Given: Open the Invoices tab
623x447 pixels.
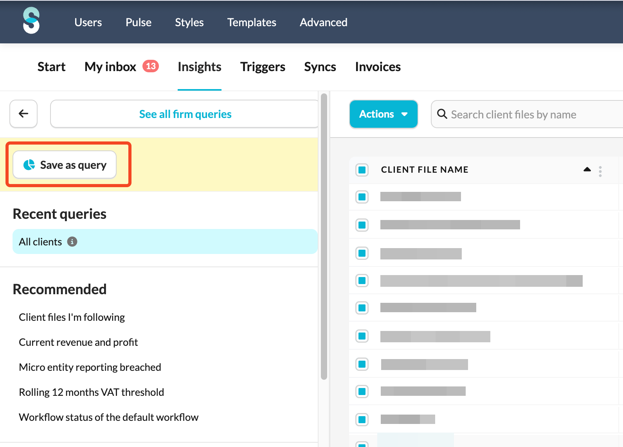Looking at the screenshot, I should coord(378,67).
